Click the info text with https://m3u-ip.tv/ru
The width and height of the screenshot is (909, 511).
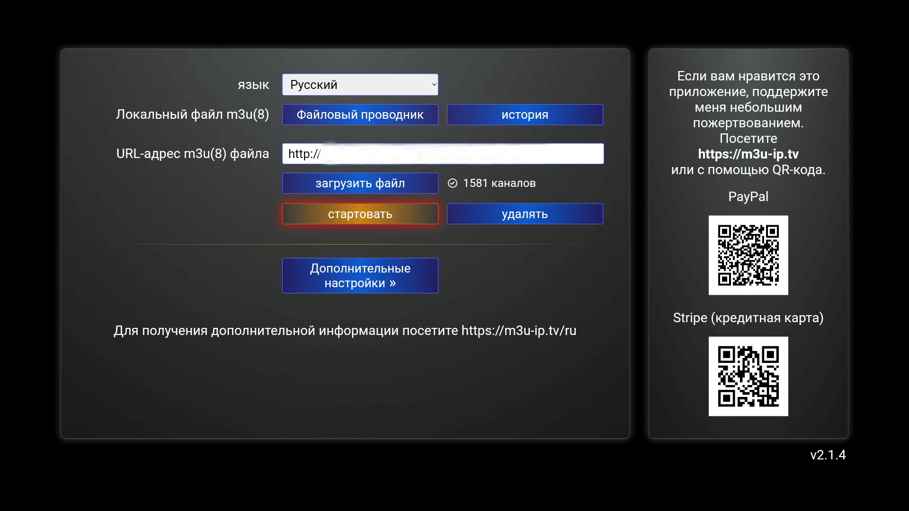coord(345,330)
